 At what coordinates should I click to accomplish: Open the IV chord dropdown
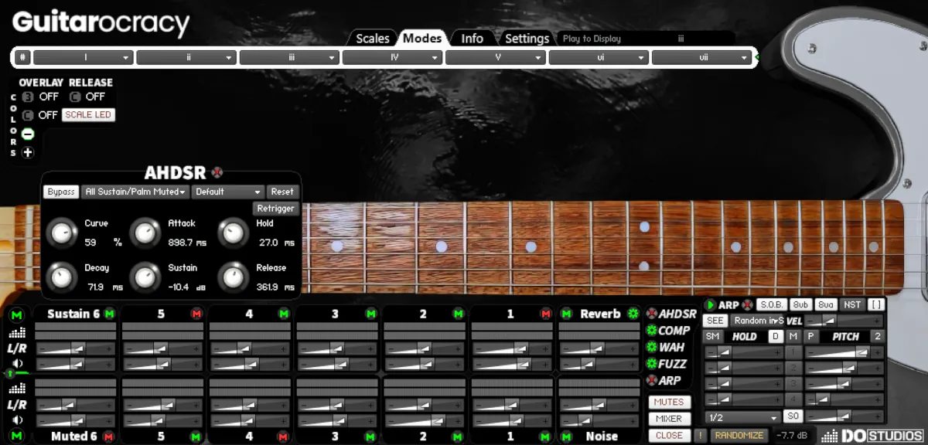(393, 57)
